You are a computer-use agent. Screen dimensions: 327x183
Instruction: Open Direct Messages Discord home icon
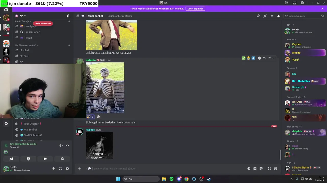6,9
